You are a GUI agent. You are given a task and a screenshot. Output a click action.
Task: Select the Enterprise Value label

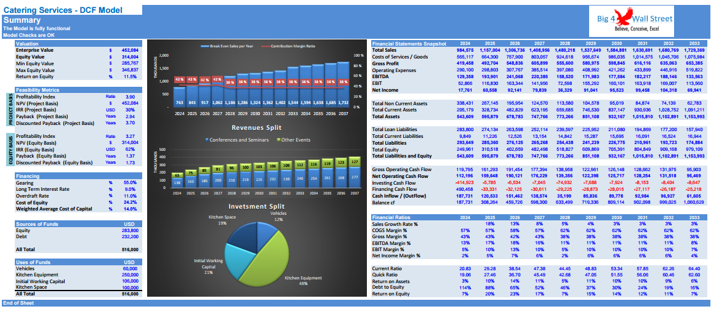(x=34, y=50)
